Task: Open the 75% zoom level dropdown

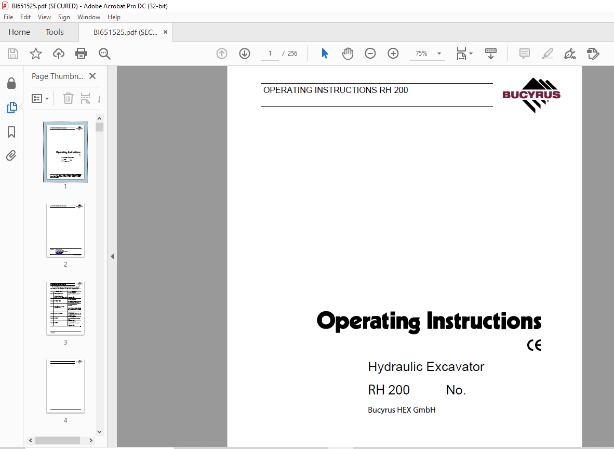Action: [x=439, y=54]
